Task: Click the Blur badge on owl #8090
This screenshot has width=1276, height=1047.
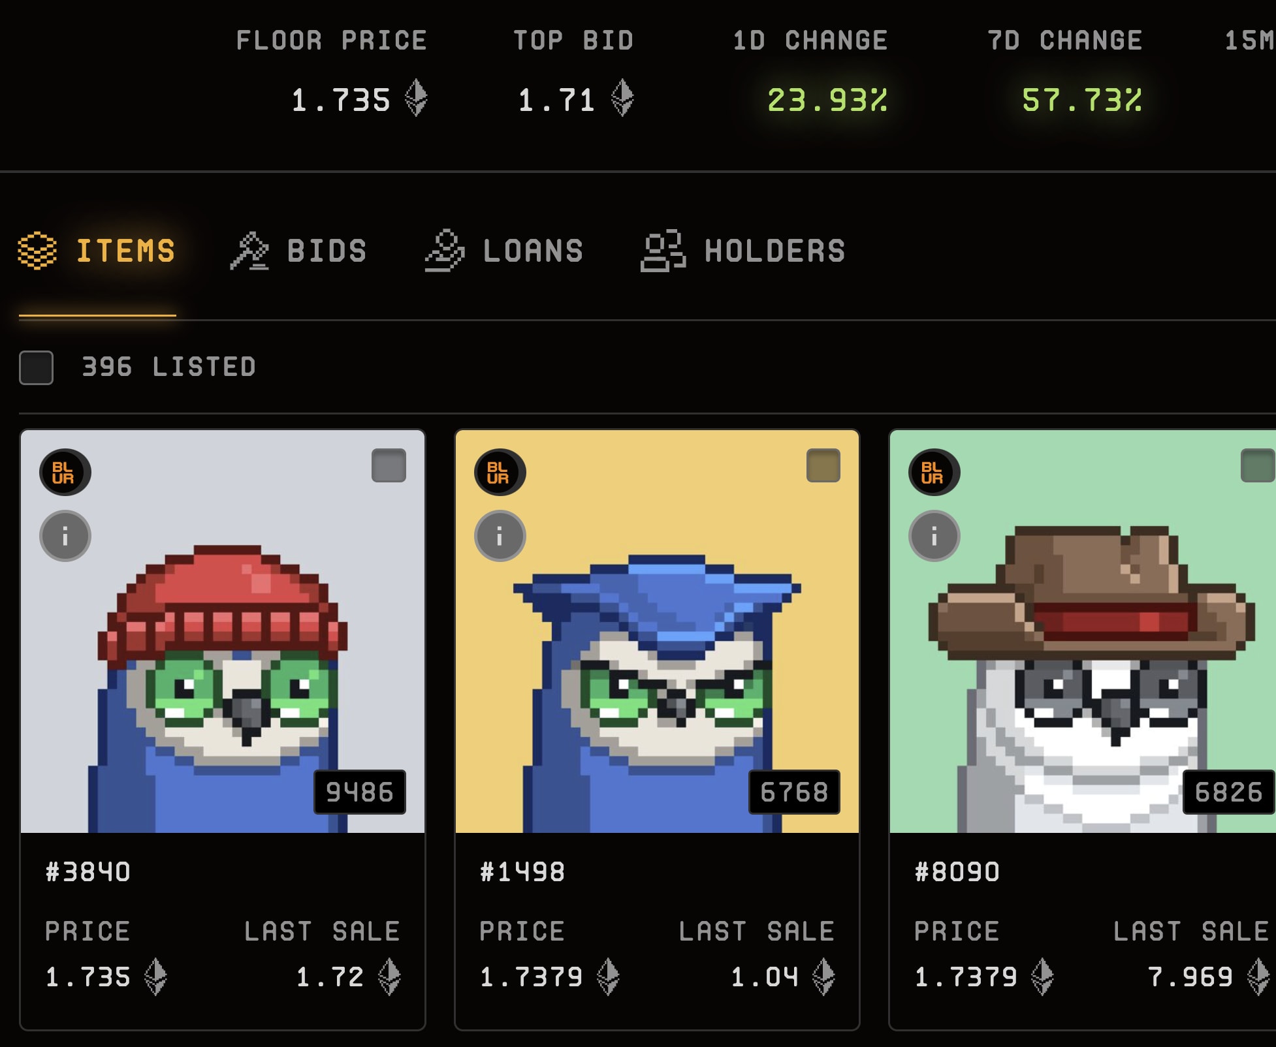Action: 934,472
